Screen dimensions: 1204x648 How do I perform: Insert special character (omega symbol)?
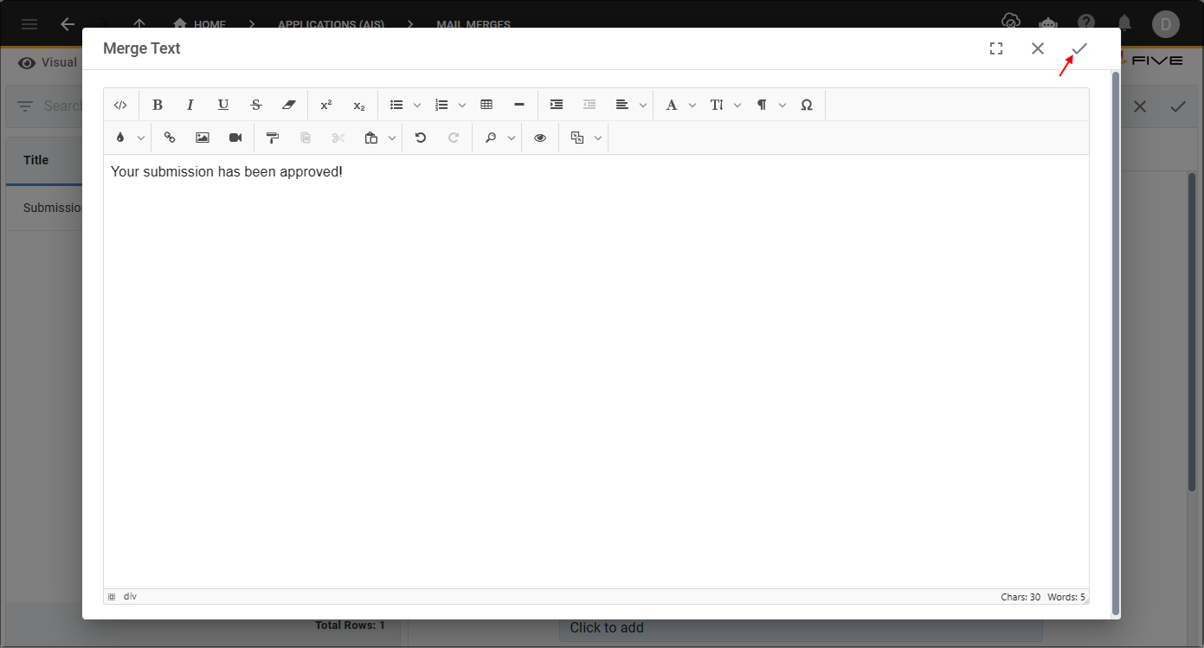click(x=807, y=105)
